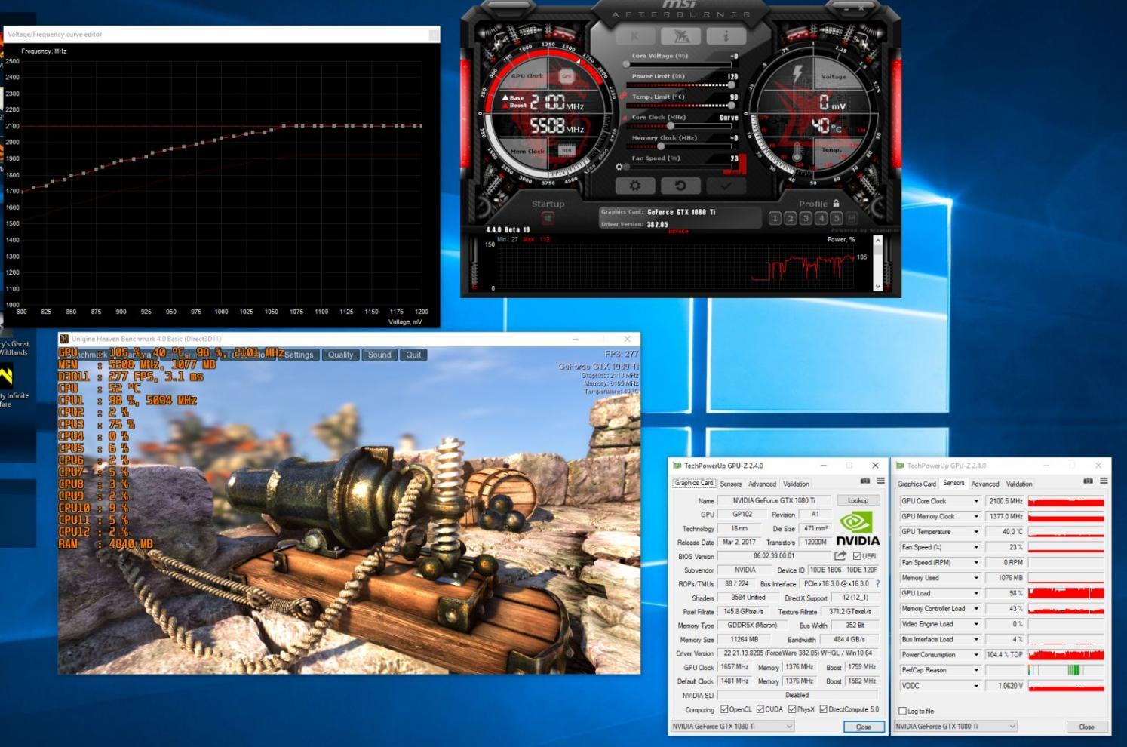1127x747 pixels.
Task: Open Sound menu in Heaven Benchmark
Action: (x=379, y=355)
